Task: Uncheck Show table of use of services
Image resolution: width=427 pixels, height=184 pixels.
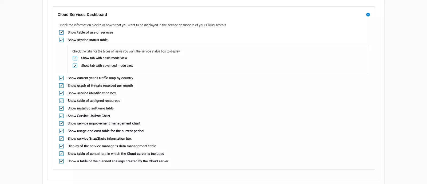Action: click(61, 32)
